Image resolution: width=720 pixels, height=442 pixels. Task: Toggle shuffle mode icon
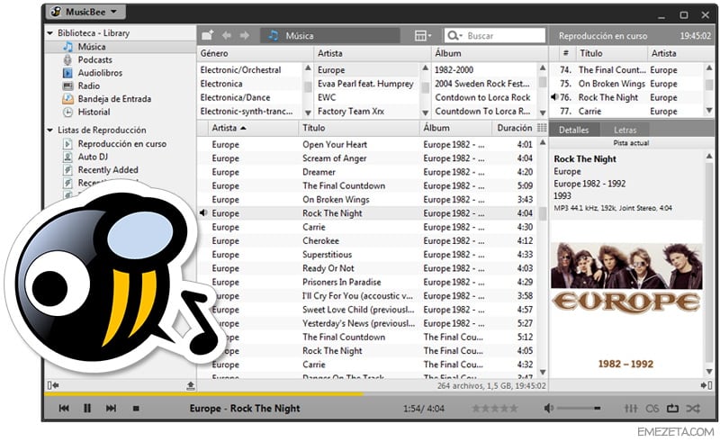(x=693, y=408)
